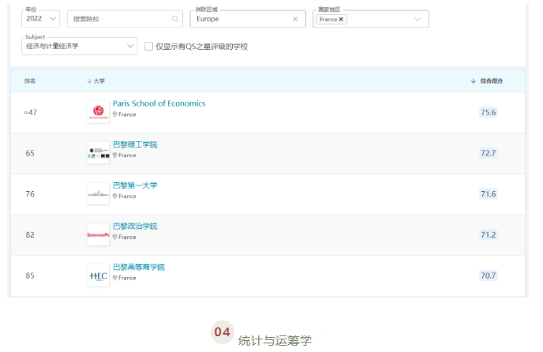
Task: Click rank 65
Action: [30, 153]
